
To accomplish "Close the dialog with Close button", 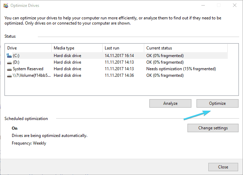I will point(223,167).
